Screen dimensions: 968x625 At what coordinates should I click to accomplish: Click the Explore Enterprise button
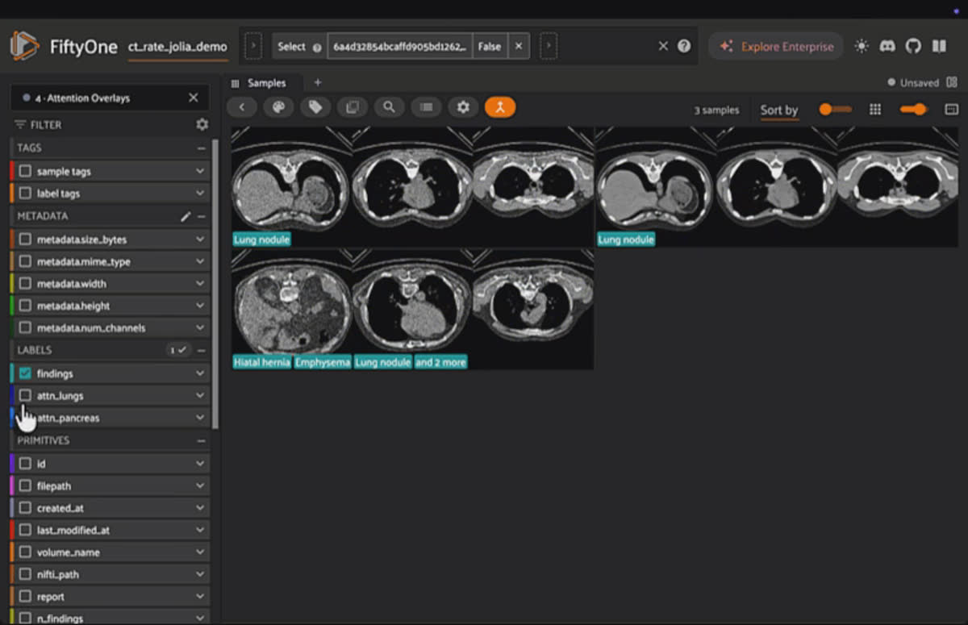click(777, 46)
